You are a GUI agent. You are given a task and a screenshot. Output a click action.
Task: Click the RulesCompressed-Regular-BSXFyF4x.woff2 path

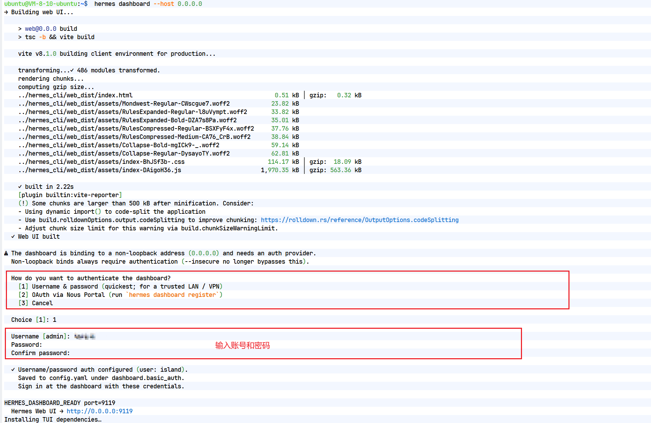(x=136, y=129)
